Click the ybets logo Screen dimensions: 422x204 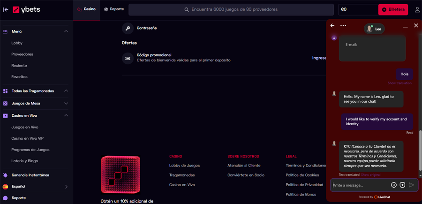(26, 10)
